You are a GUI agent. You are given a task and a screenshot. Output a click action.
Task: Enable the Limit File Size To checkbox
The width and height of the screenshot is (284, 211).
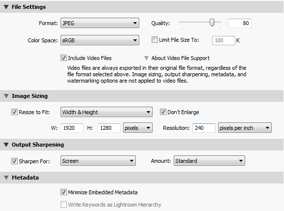coord(155,40)
